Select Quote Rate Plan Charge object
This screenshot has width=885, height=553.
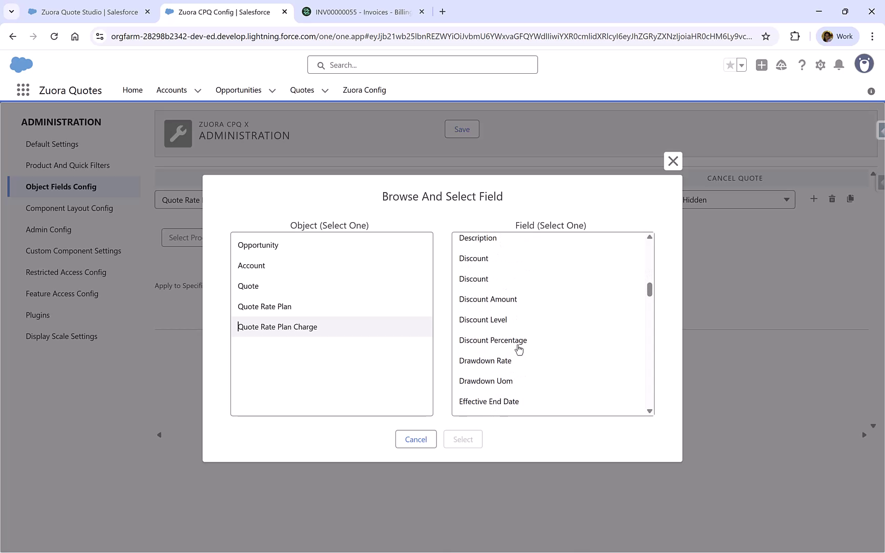[x=277, y=327]
